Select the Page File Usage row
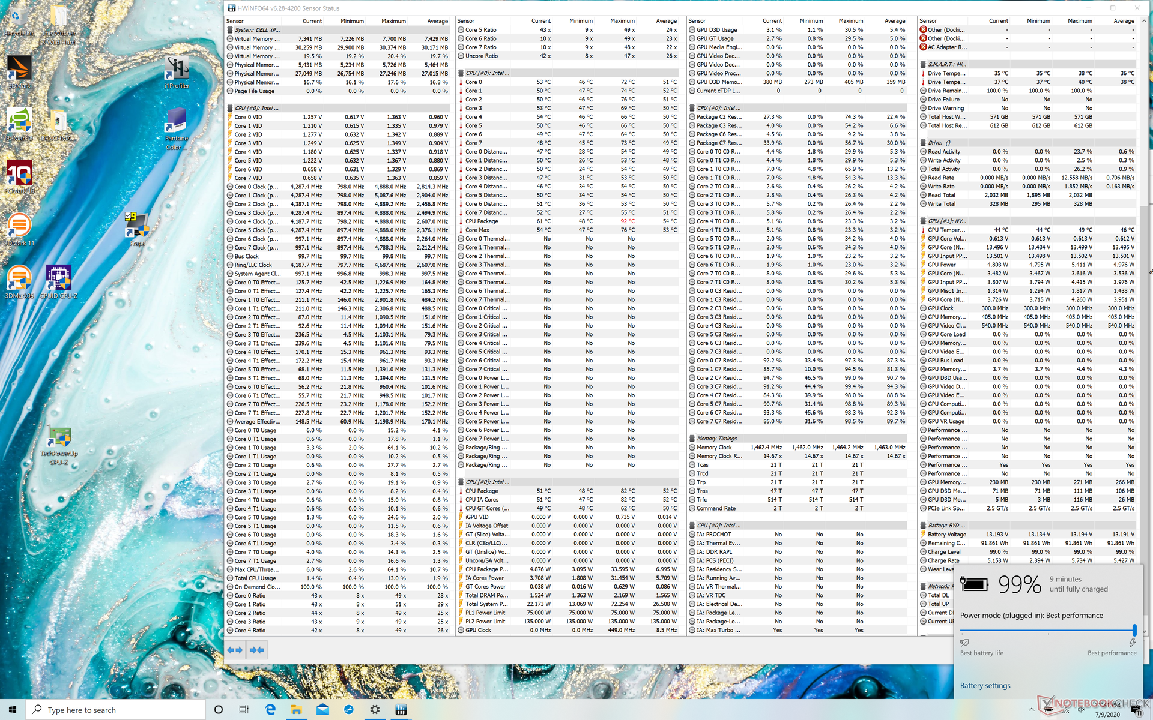This screenshot has width=1153, height=720. coord(338,91)
